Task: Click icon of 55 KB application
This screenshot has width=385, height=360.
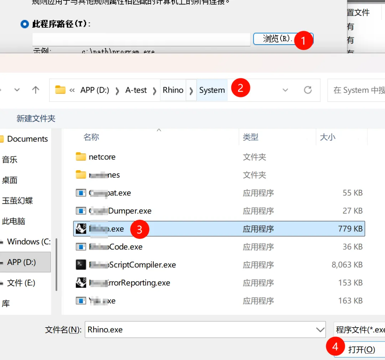Action: point(81,193)
